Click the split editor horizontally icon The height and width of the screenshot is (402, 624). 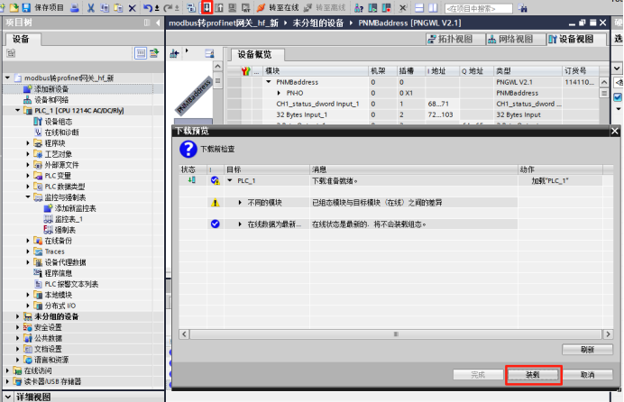[419, 7]
